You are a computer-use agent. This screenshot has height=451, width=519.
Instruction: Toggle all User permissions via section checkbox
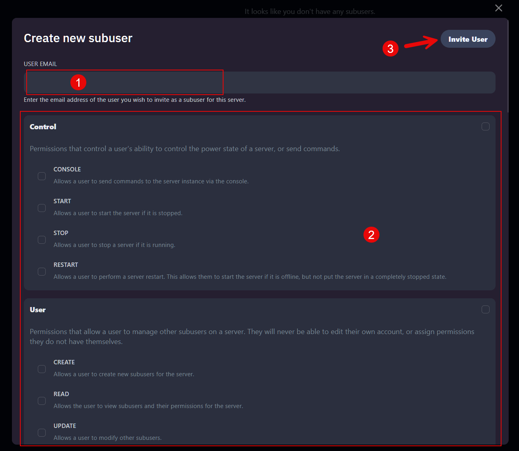486,309
